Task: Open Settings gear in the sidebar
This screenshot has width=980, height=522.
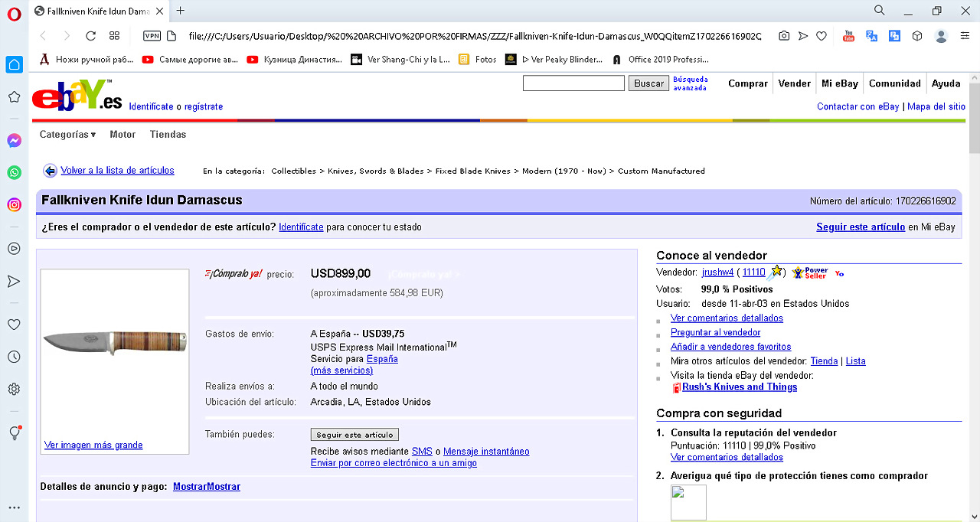Action: click(x=14, y=389)
